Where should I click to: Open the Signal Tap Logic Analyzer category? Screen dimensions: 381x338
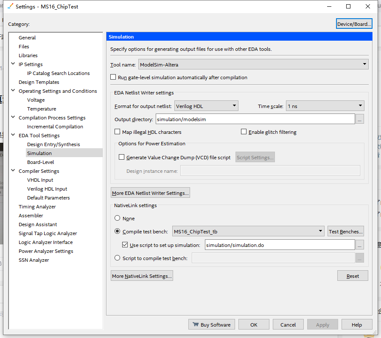click(x=48, y=233)
